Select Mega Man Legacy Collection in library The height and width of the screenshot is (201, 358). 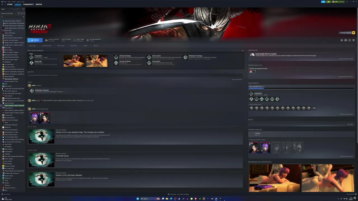point(13,21)
